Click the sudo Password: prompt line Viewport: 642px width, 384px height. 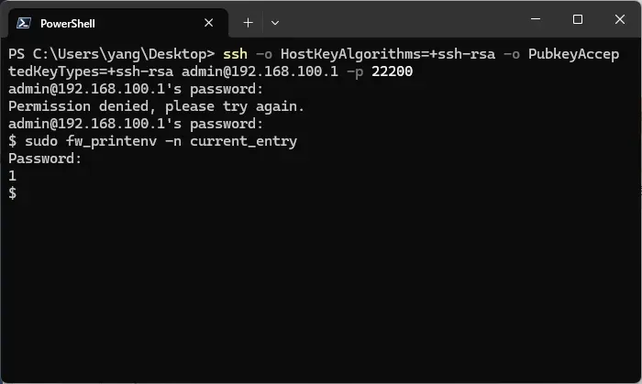(45, 159)
